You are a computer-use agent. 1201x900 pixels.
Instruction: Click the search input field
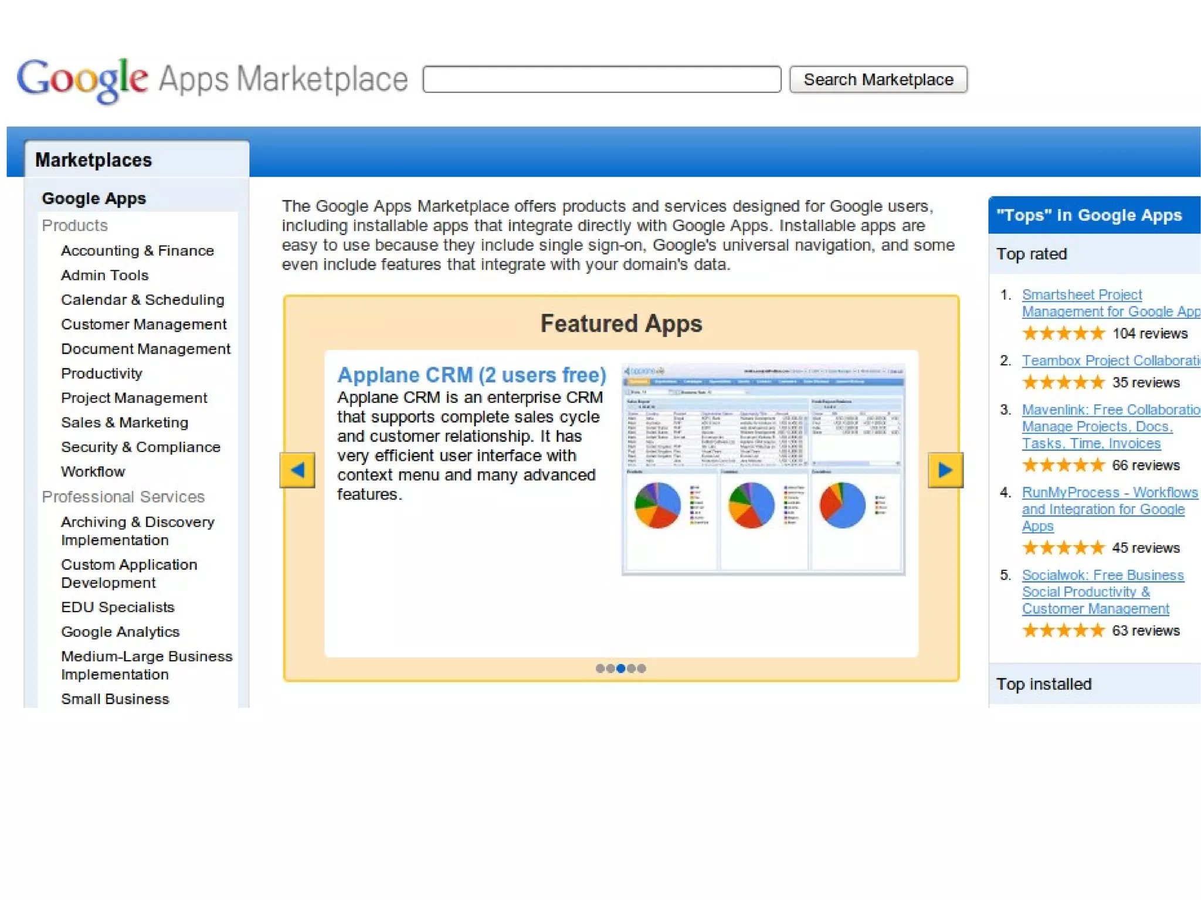point(601,80)
